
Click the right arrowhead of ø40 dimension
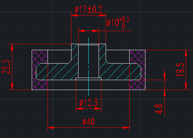click(126, 127)
